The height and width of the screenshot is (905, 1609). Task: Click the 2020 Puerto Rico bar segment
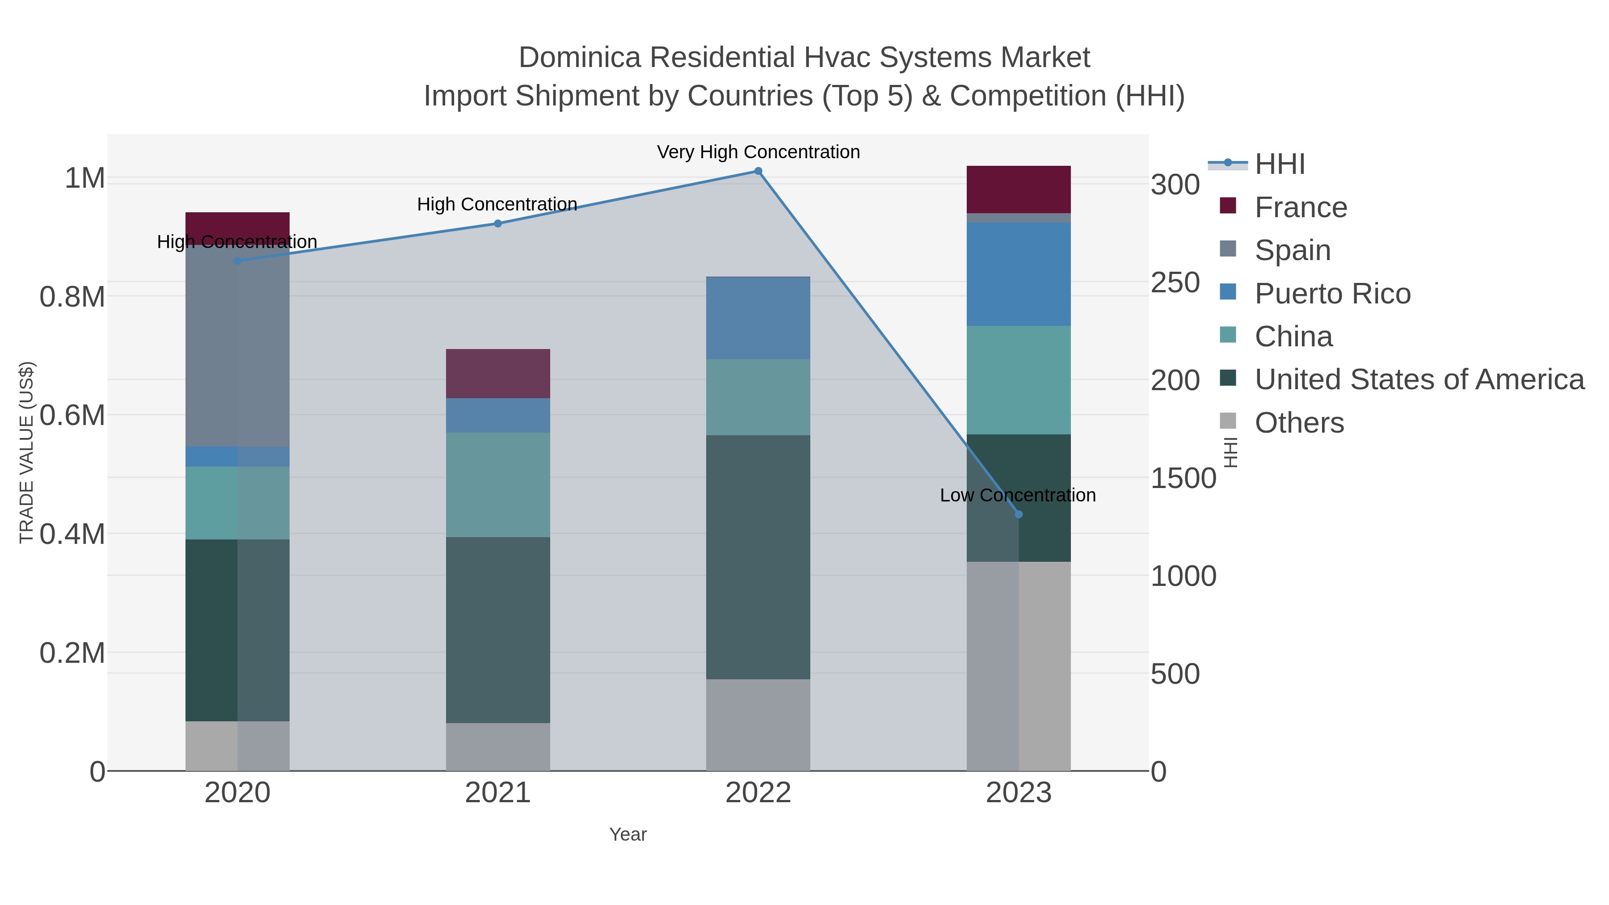click(x=237, y=457)
